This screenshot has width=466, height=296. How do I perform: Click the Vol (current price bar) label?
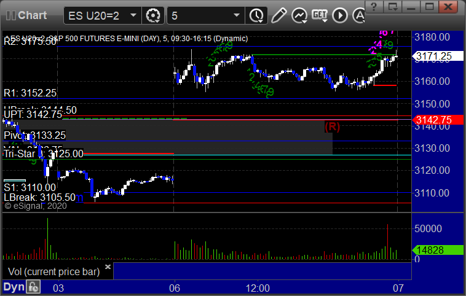tap(53, 271)
